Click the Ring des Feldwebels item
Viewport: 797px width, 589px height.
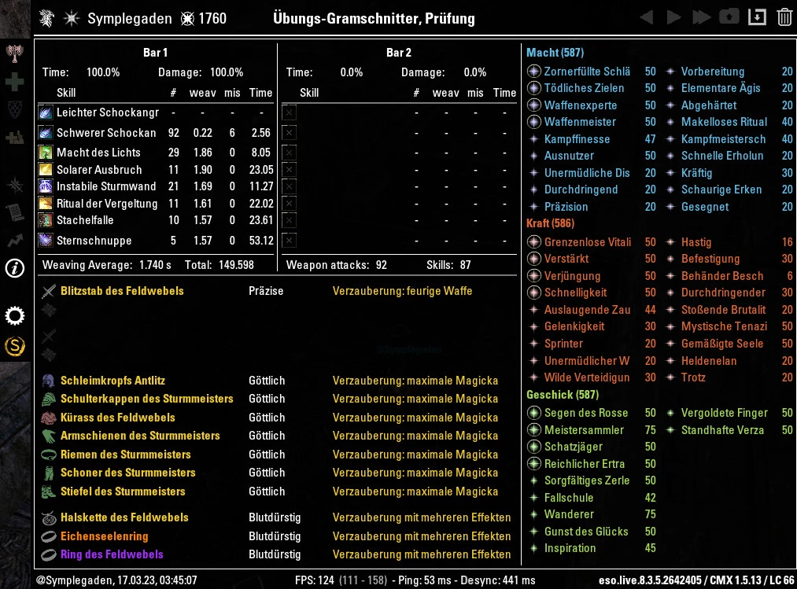coord(112,554)
